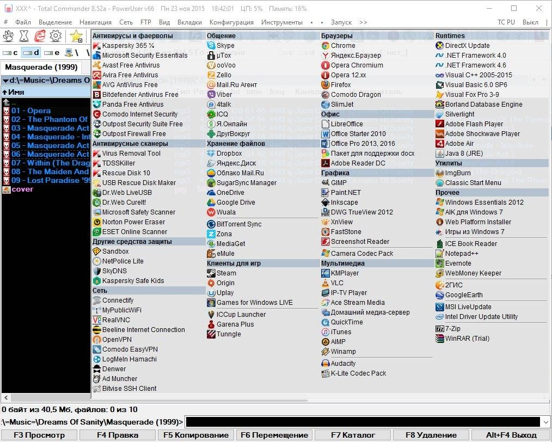Image resolution: width=552 pixels, height=442 pixels.
Task: Open the gear settings toolbar icon
Action: tap(56, 36)
